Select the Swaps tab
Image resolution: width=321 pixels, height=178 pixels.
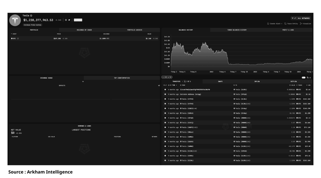[220, 81]
